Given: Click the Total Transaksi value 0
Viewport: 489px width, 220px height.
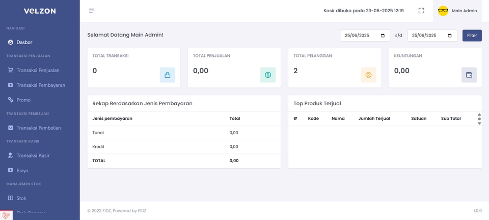Looking at the screenshot, I should (x=95, y=71).
